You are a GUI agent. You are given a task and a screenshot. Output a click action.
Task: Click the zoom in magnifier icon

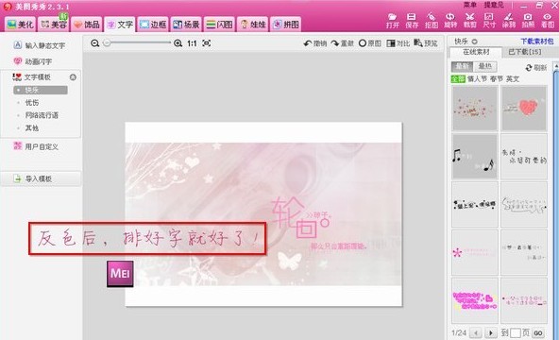pos(178,43)
